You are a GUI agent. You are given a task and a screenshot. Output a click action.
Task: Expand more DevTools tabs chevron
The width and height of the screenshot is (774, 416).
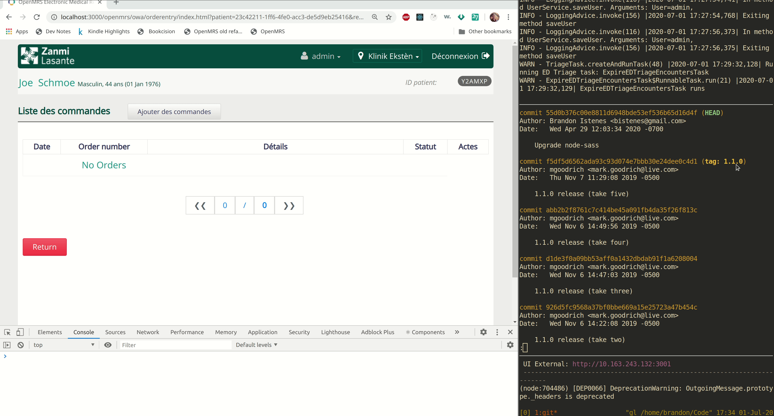pyautogui.click(x=457, y=332)
